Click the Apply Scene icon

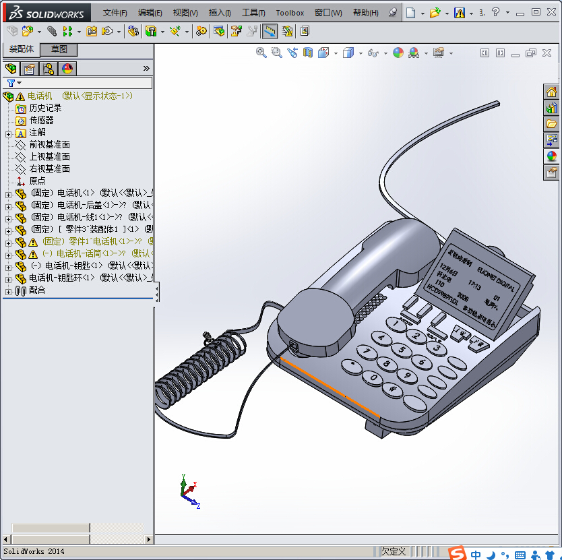pos(414,53)
